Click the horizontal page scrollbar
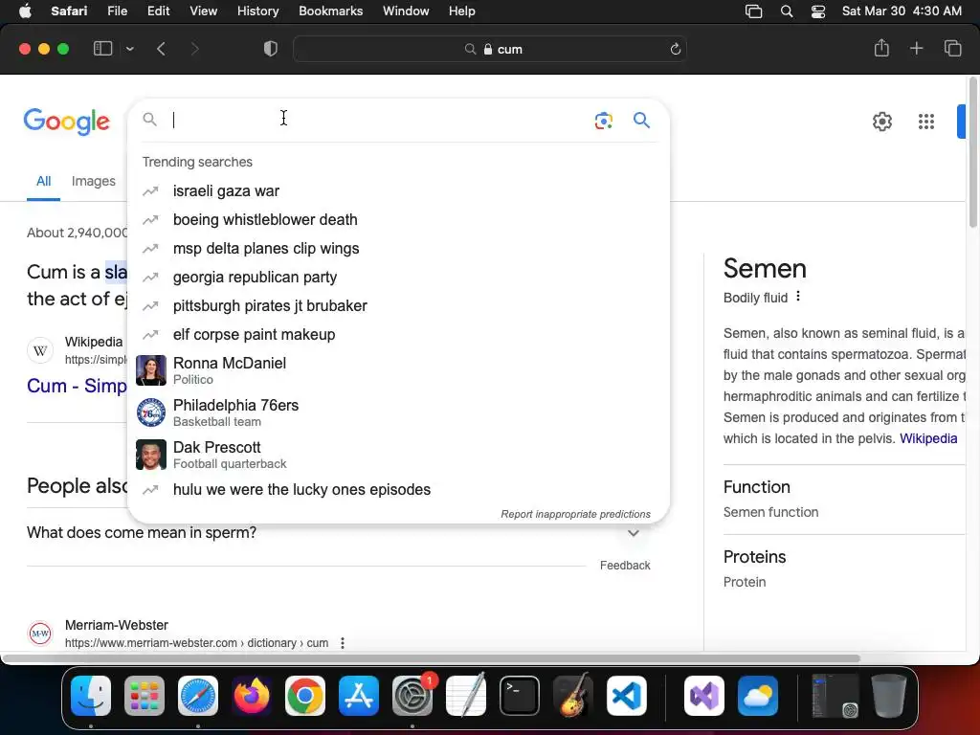The height and width of the screenshot is (735, 980). point(432,658)
